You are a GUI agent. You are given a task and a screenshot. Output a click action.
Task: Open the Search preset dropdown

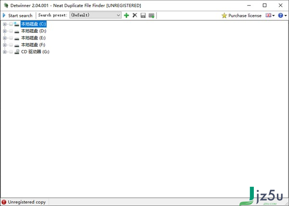click(95, 15)
